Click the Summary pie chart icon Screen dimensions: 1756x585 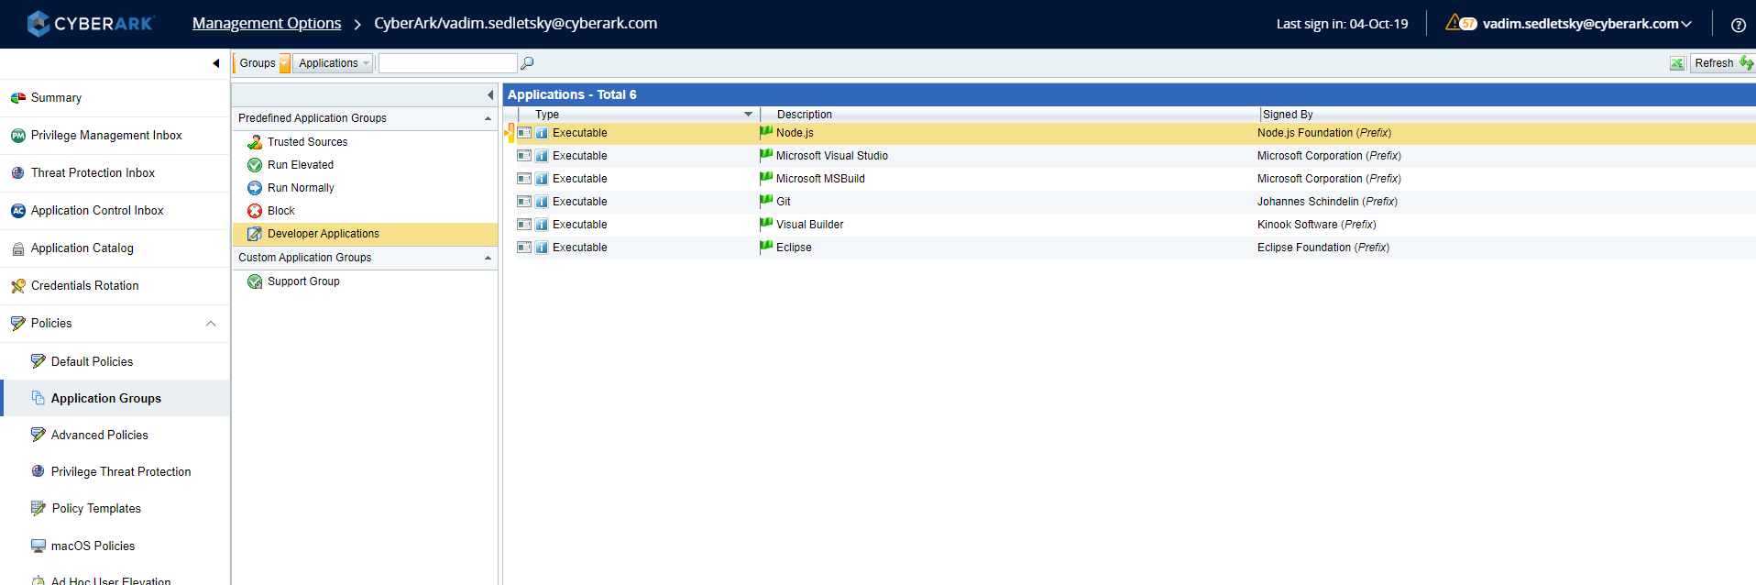click(x=17, y=98)
